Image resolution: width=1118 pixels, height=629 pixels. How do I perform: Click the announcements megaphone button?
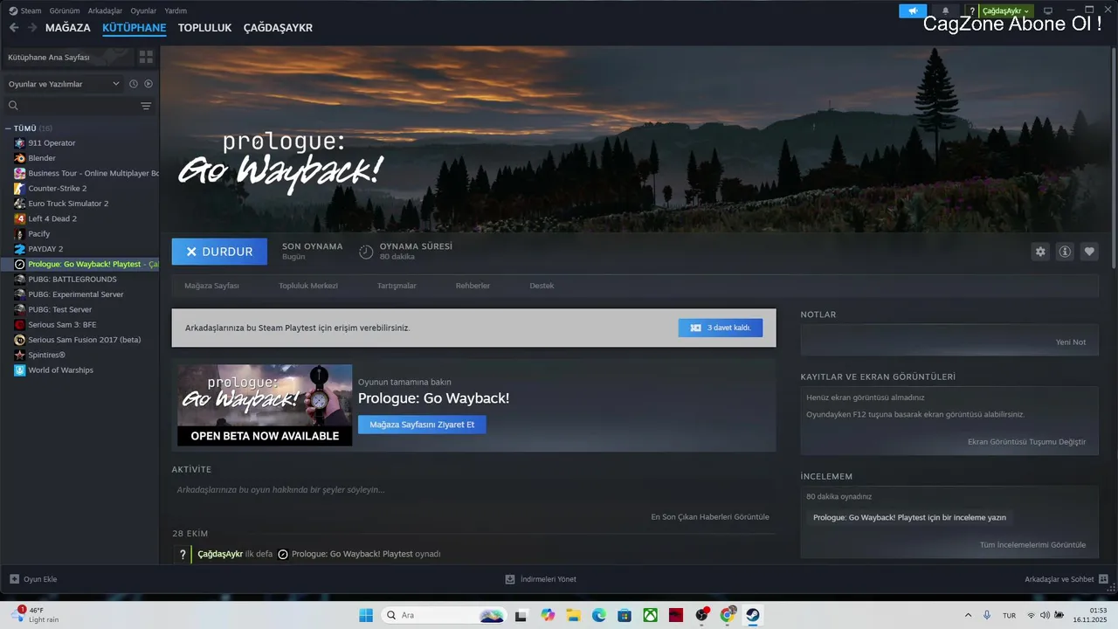pos(913,10)
